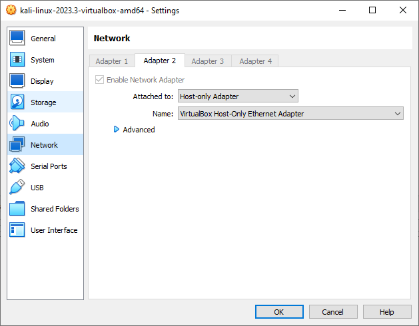
Task: Select the General category label
Action: point(43,39)
